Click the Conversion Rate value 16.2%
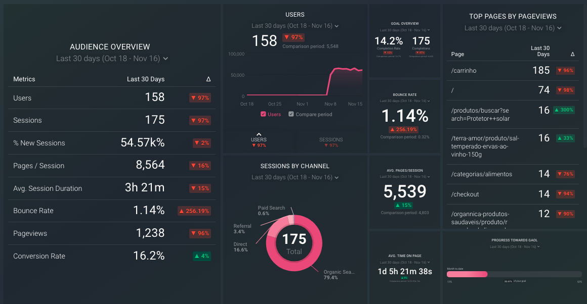Image resolution: width=587 pixels, height=304 pixels. coord(149,256)
